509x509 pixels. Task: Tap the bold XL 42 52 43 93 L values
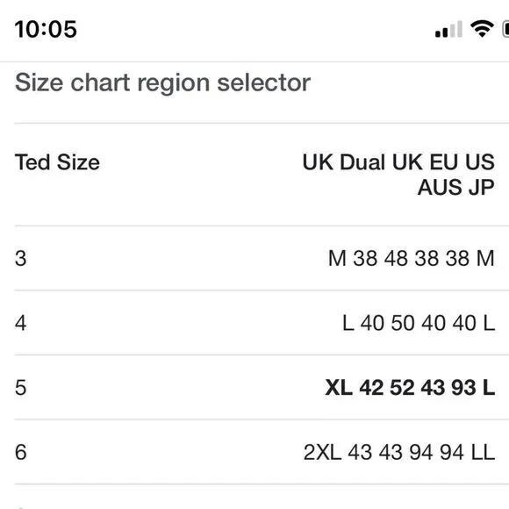(x=410, y=388)
